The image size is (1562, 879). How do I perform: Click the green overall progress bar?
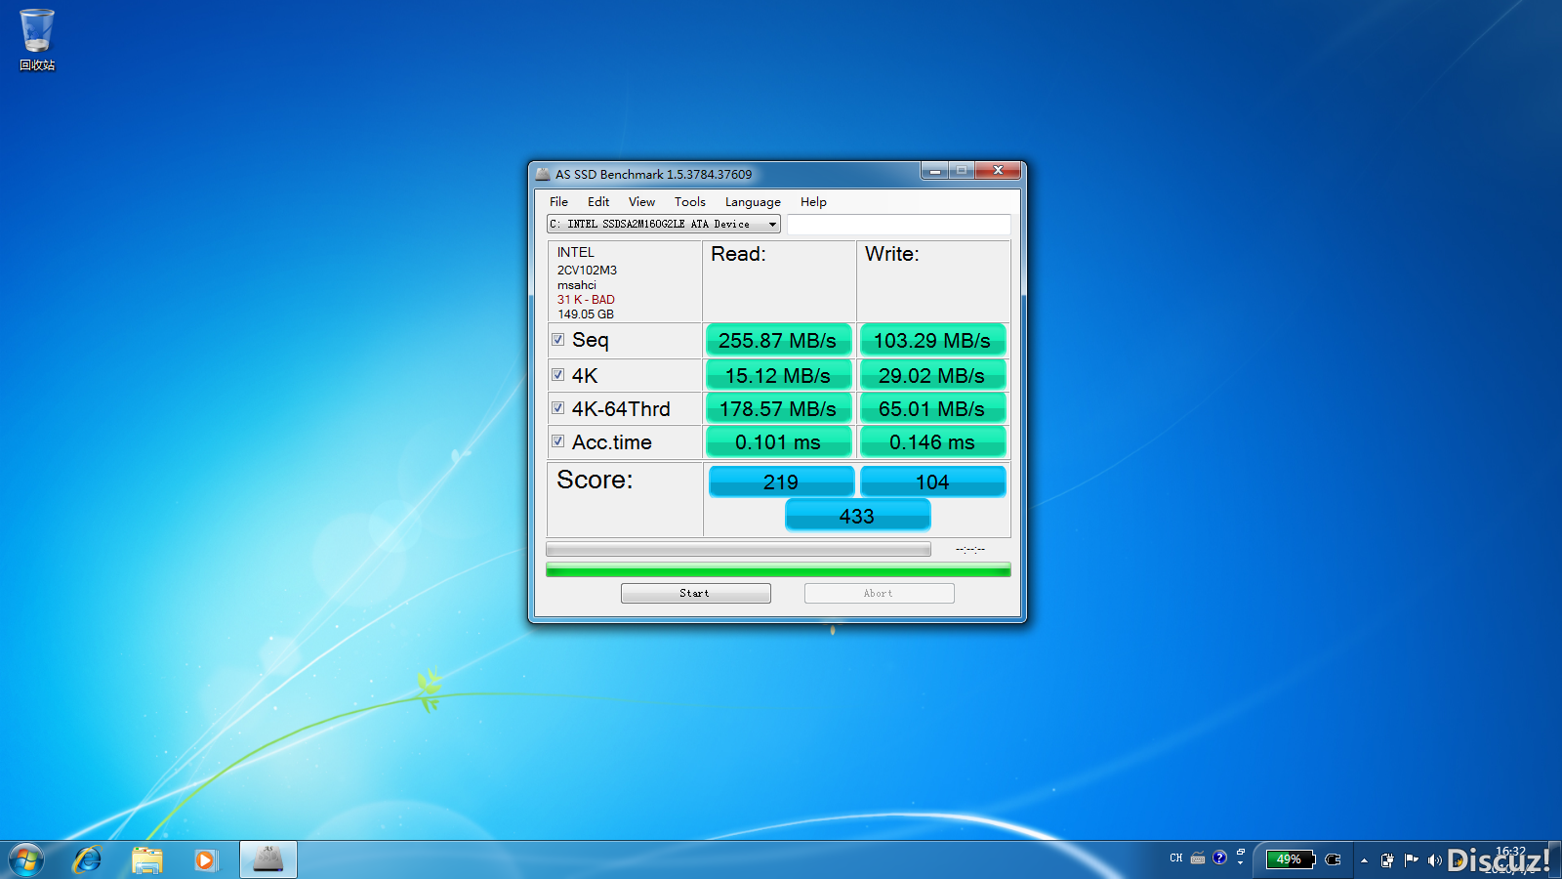point(778,569)
